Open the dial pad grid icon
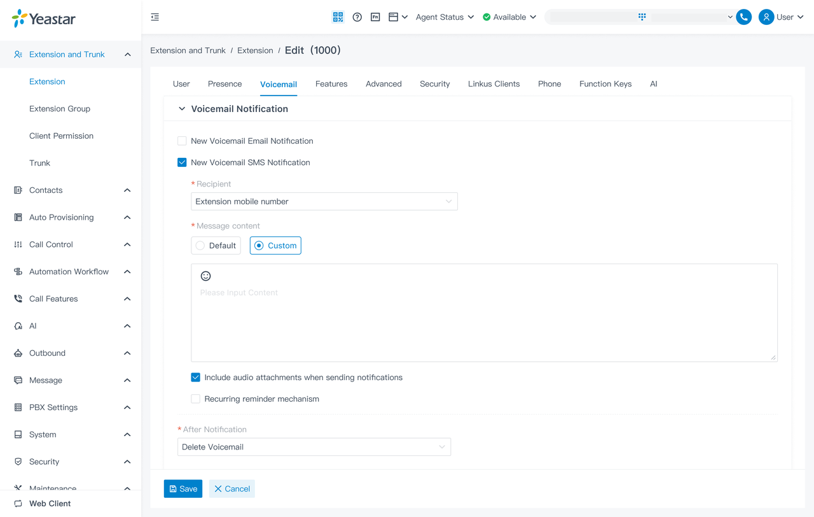 642,17
